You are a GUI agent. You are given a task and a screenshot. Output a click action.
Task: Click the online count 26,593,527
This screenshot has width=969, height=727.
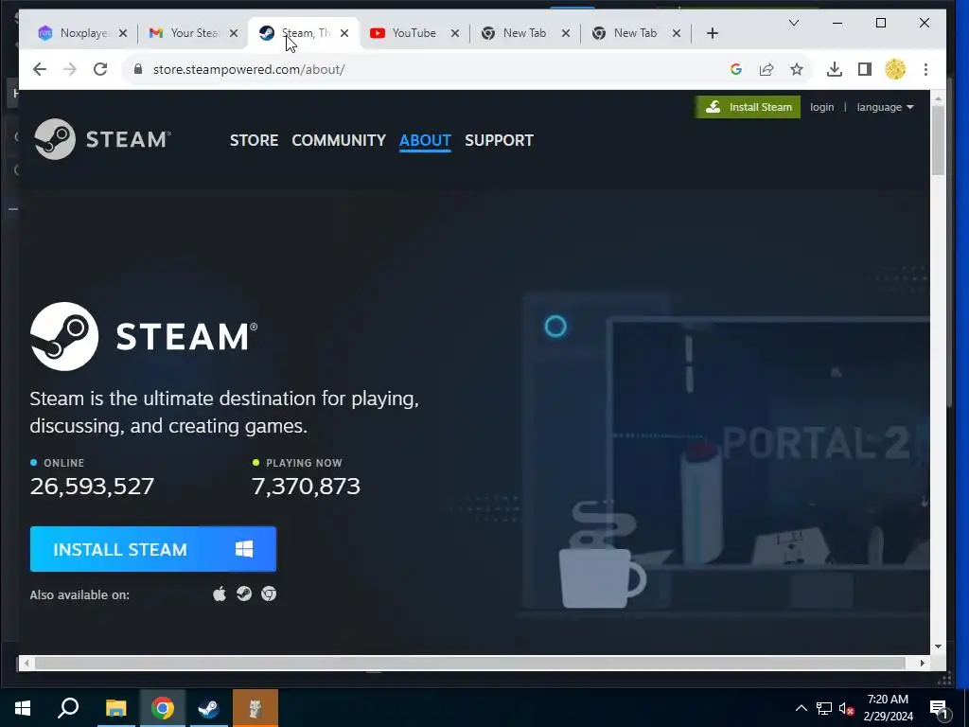tap(92, 487)
